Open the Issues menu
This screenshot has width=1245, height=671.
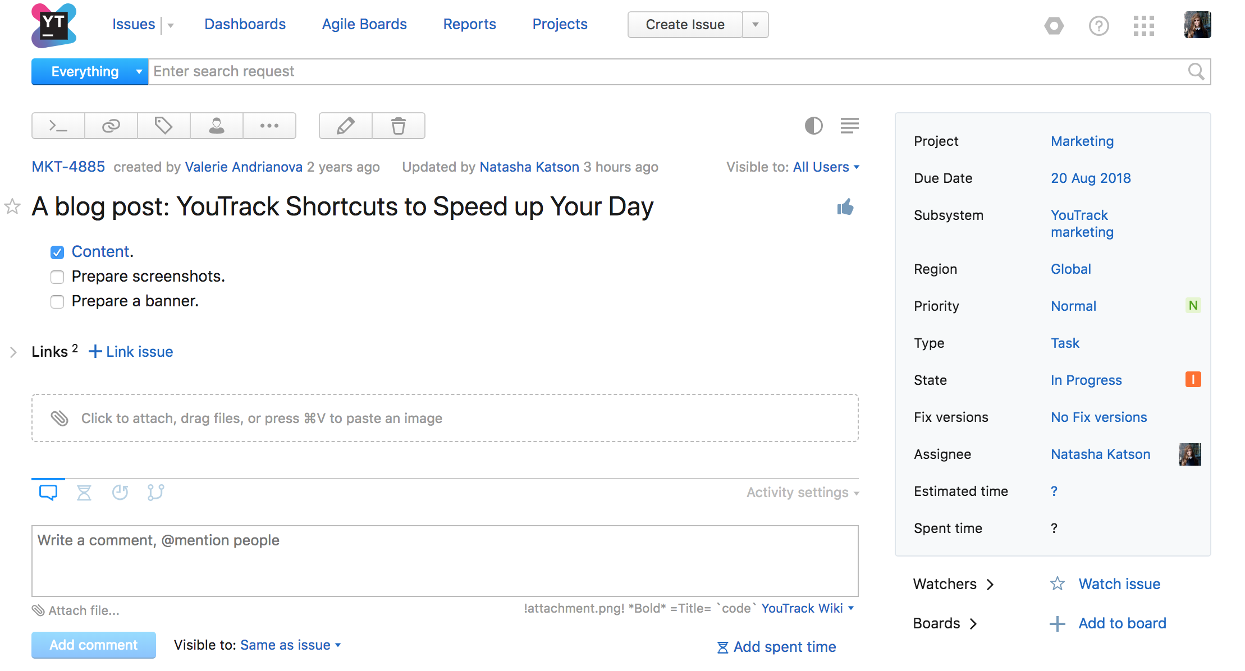coord(134,24)
